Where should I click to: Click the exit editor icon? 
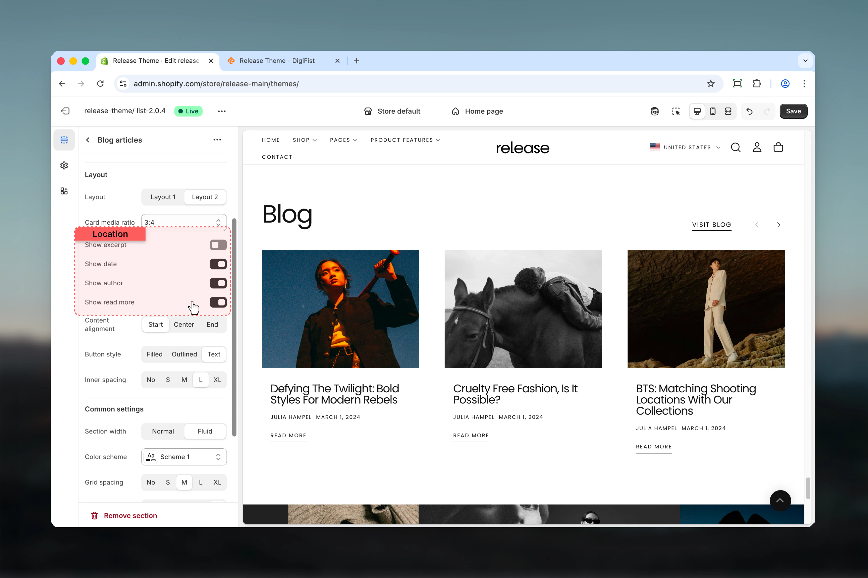65,111
